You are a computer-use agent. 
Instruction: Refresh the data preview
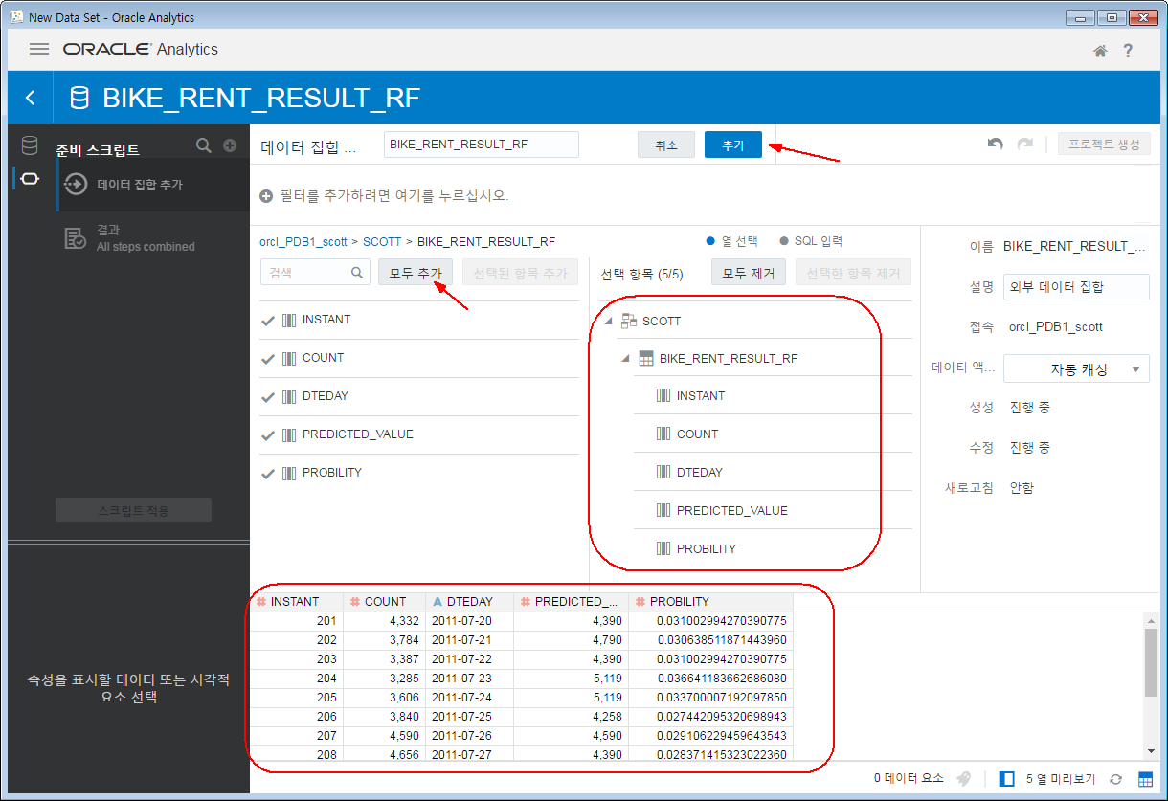pyautogui.click(x=1115, y=779)
